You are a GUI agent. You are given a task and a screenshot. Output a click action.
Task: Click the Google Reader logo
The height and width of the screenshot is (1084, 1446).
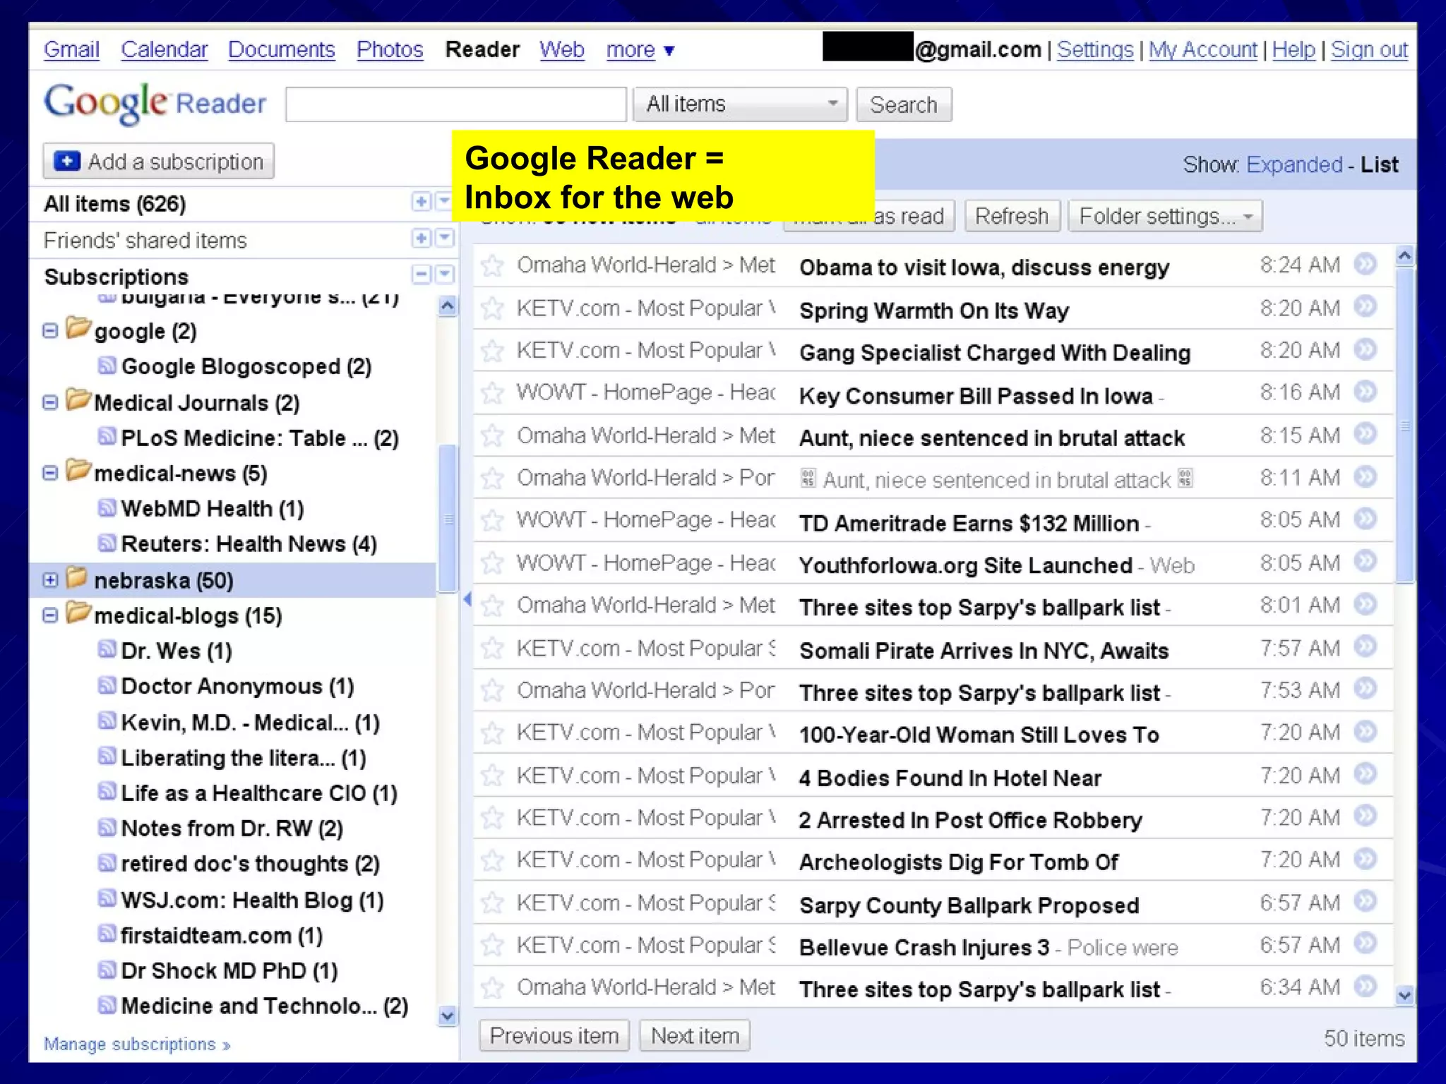[155, 104]
